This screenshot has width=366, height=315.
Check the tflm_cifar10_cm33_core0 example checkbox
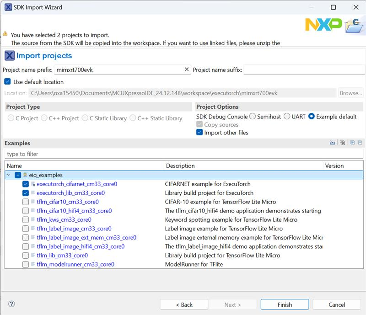point(26,202)
